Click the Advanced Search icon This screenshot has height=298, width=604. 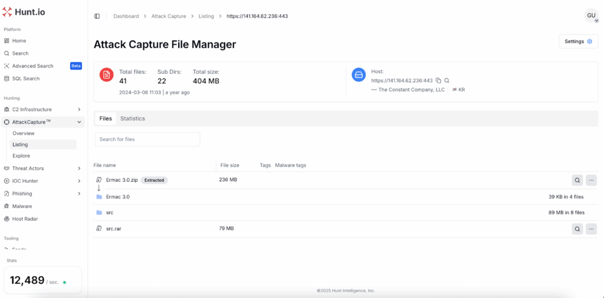(x=6, y=66)
